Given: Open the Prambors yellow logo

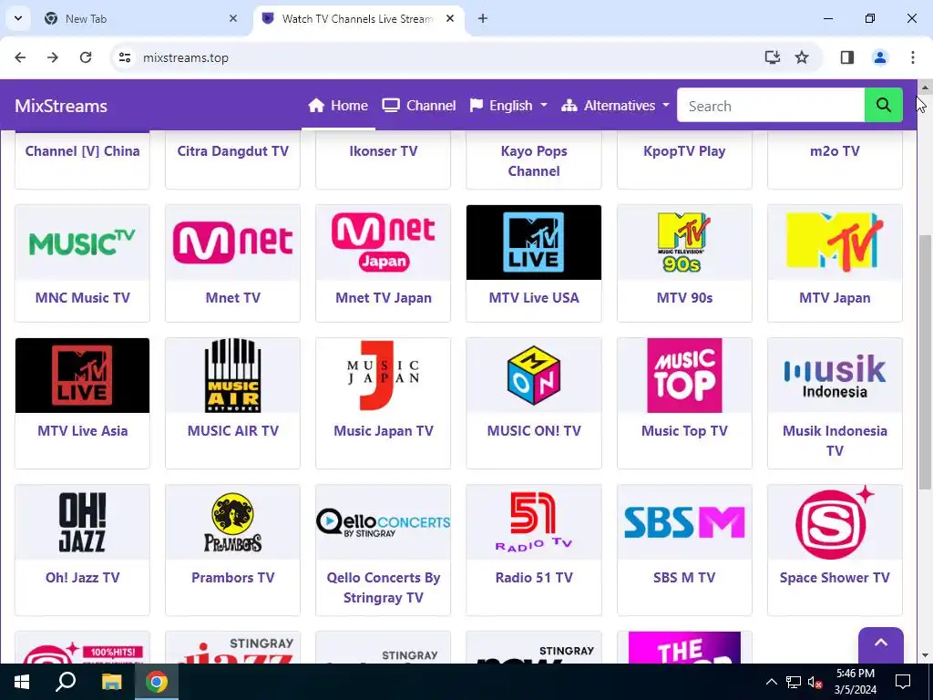Looking at the screenshot, I should click(x=232, y=522).
